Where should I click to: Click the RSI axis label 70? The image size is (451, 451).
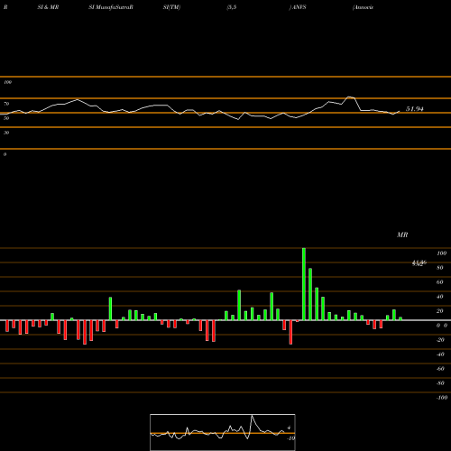coord(6,104)
